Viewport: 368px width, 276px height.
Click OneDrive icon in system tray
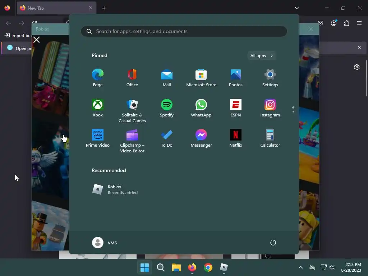click(x=312, y=267)
